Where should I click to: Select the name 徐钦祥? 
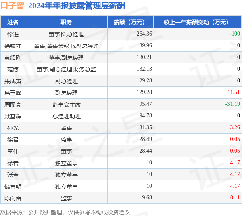[13, 46]
